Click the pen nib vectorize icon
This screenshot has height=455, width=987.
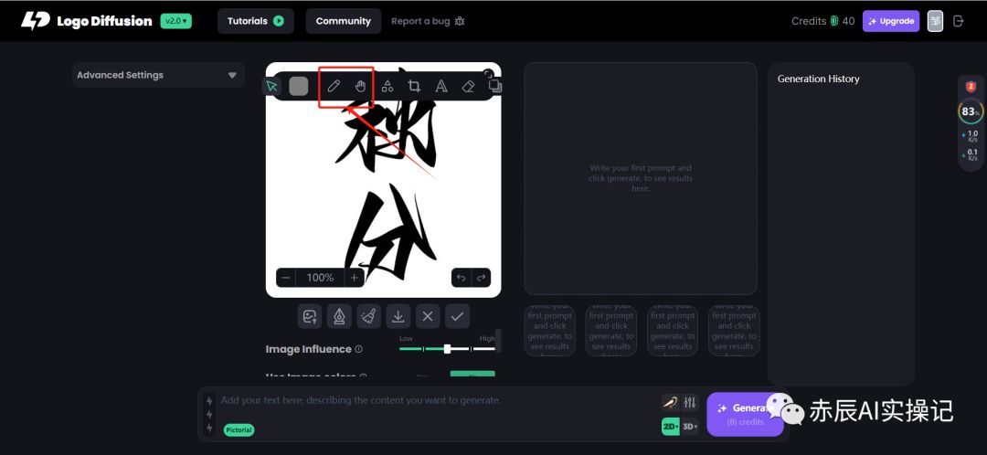pos(339,316)
